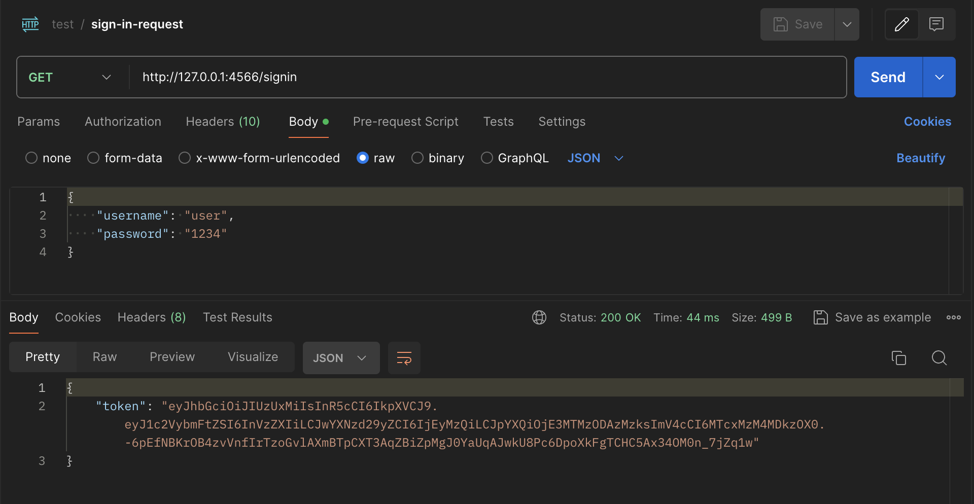974x504 pixels.
Task: Select the request Body tab
Action: point(308,122)
